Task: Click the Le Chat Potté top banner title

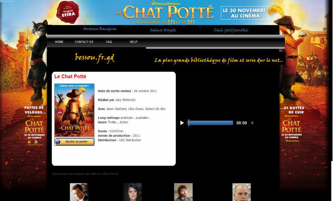Action: 165,12
